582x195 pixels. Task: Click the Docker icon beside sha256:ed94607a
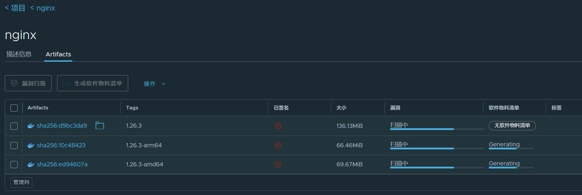pyautogui.click(x=31, y=165)
